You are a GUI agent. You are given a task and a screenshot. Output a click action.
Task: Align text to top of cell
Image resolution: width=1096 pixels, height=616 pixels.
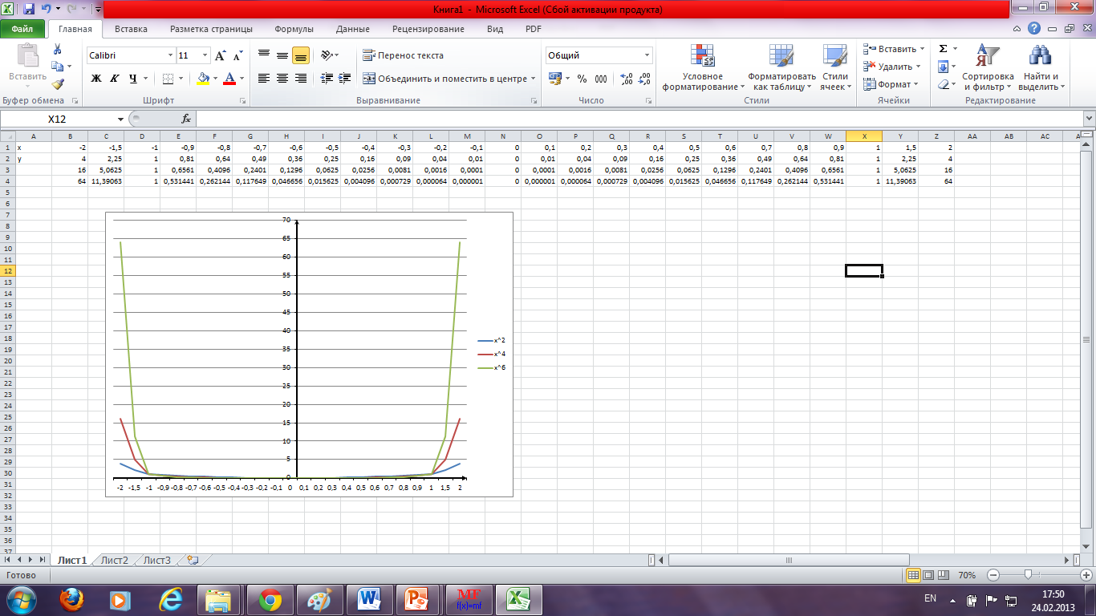coord(264,55)
